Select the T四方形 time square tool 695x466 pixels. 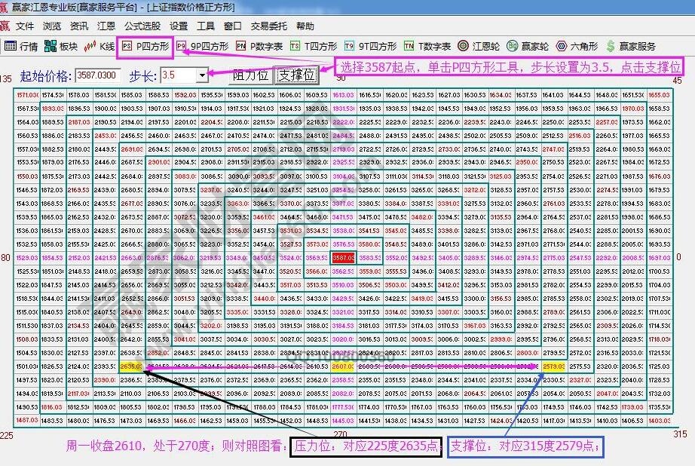click(x=314, y=46)
